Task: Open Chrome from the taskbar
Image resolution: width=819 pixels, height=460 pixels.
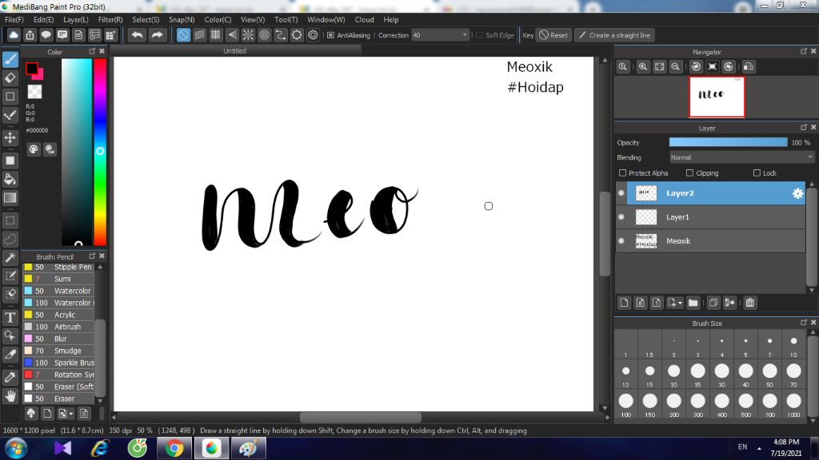Action: pos(174,448)
